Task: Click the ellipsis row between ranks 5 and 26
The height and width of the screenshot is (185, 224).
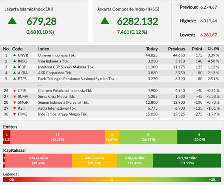Action: point(112,85)
